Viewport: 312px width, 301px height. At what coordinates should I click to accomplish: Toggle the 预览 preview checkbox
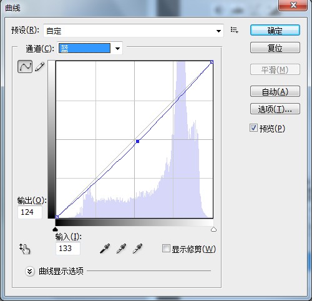pos(253,128)
